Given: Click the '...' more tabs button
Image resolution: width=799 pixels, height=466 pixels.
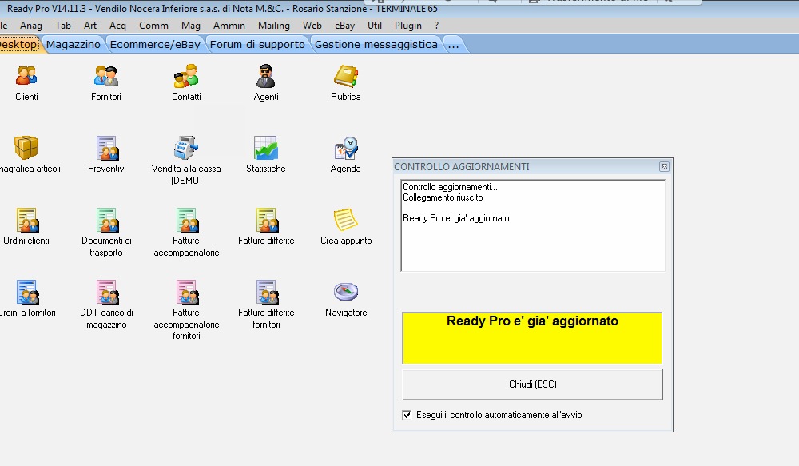Looking at the screenshot, I should click(454, 44).
